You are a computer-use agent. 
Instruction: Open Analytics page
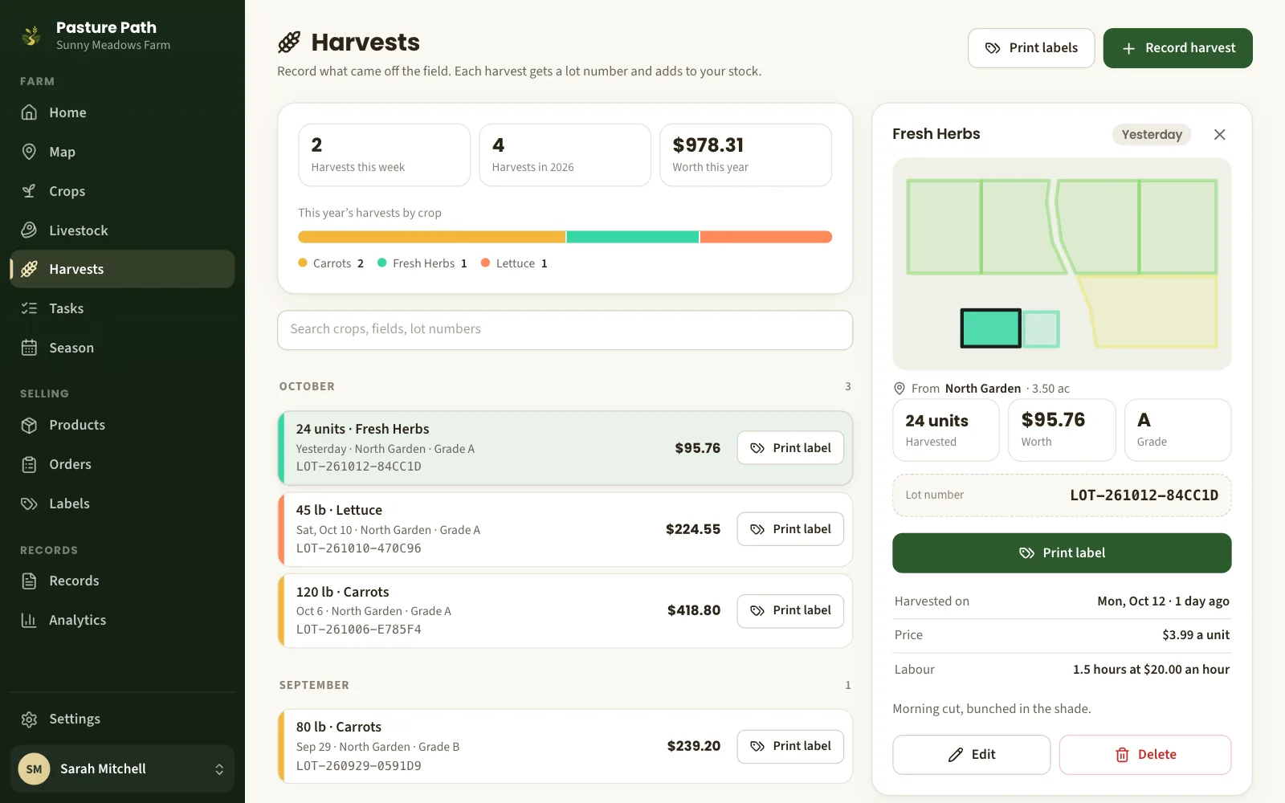[122, 620]
